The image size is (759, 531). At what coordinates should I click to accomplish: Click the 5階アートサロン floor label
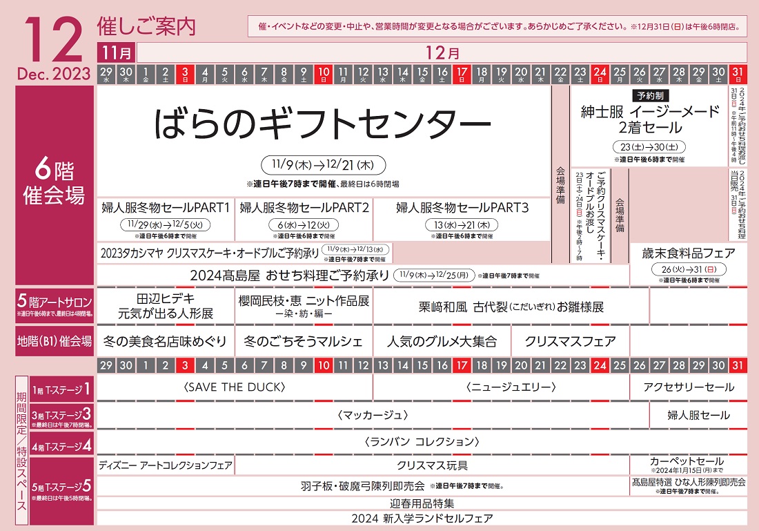[55, 305]
